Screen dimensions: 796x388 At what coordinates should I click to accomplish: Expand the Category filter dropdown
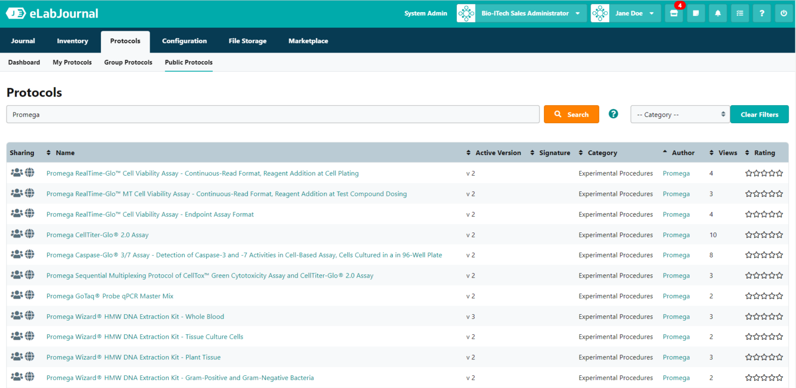[680, 115]
